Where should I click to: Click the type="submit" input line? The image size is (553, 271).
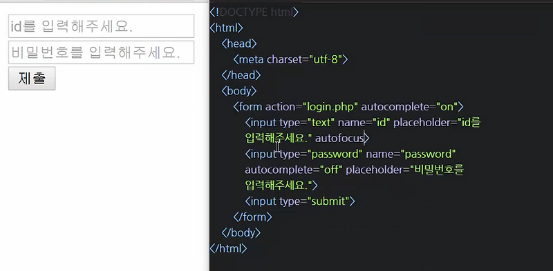pos(300,201)
